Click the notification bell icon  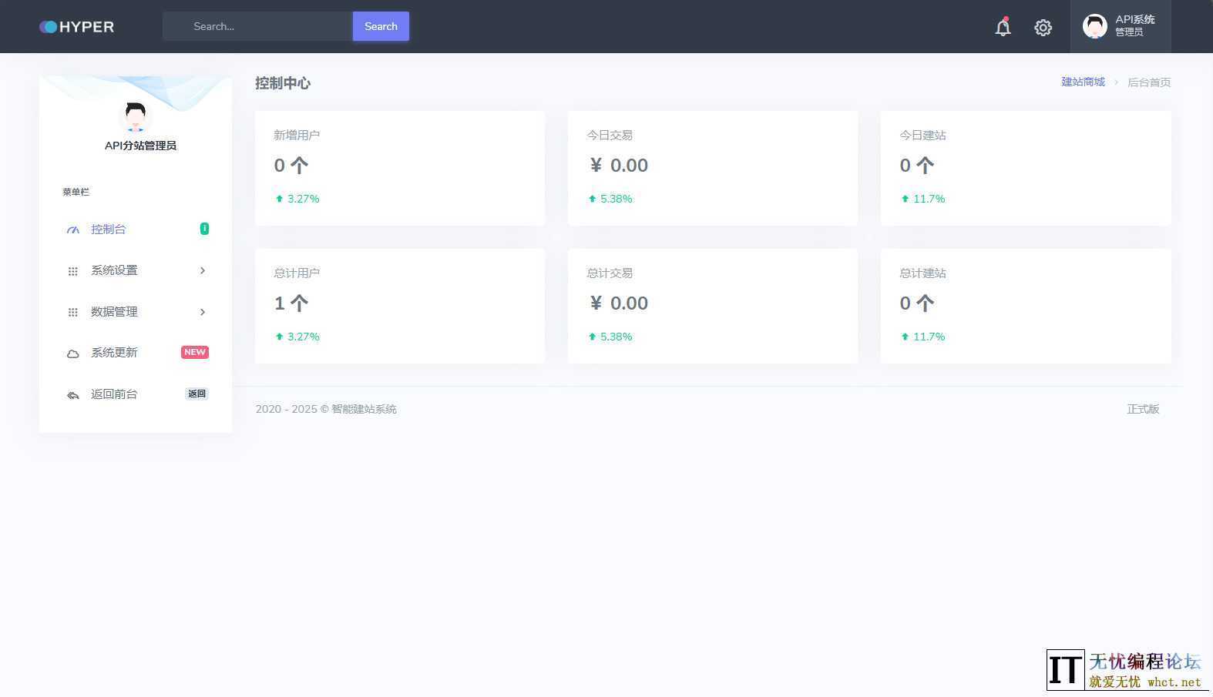[x=1003, y=27]
